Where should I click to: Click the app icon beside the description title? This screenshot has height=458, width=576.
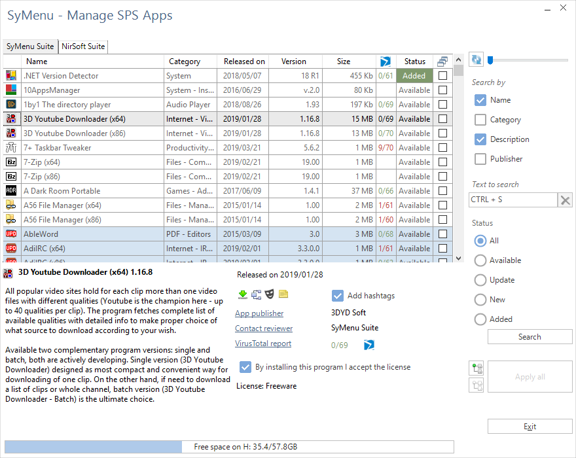tap(8, 273)
